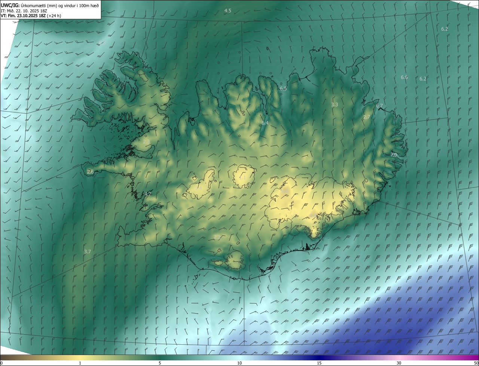
Task: Click the map title starting "UWC/IG: Úrkomumætti"
Action: click(x=50, y=5)
